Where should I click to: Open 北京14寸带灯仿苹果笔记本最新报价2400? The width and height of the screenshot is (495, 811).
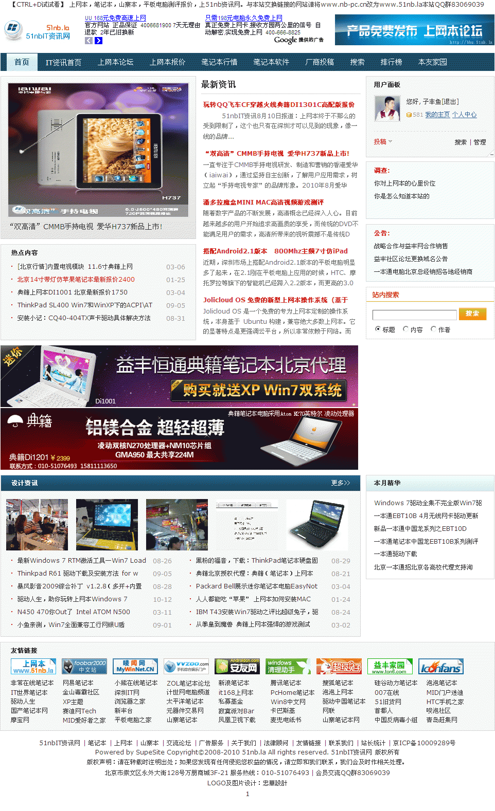tap(76, 280)
